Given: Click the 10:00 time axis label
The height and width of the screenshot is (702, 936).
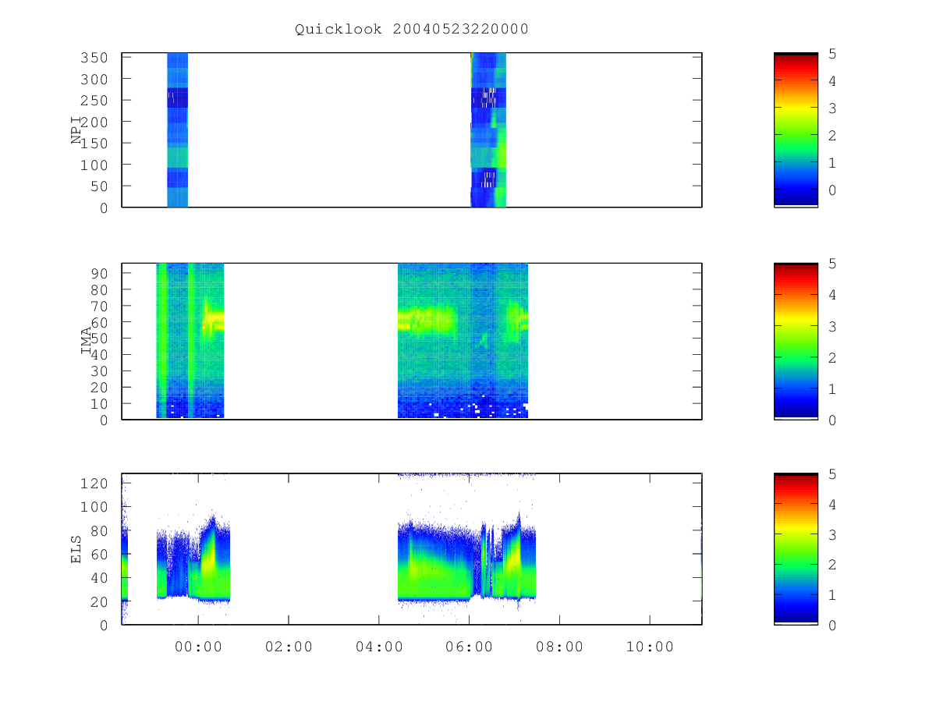Looking at the screenshot, I should point(650,647).
